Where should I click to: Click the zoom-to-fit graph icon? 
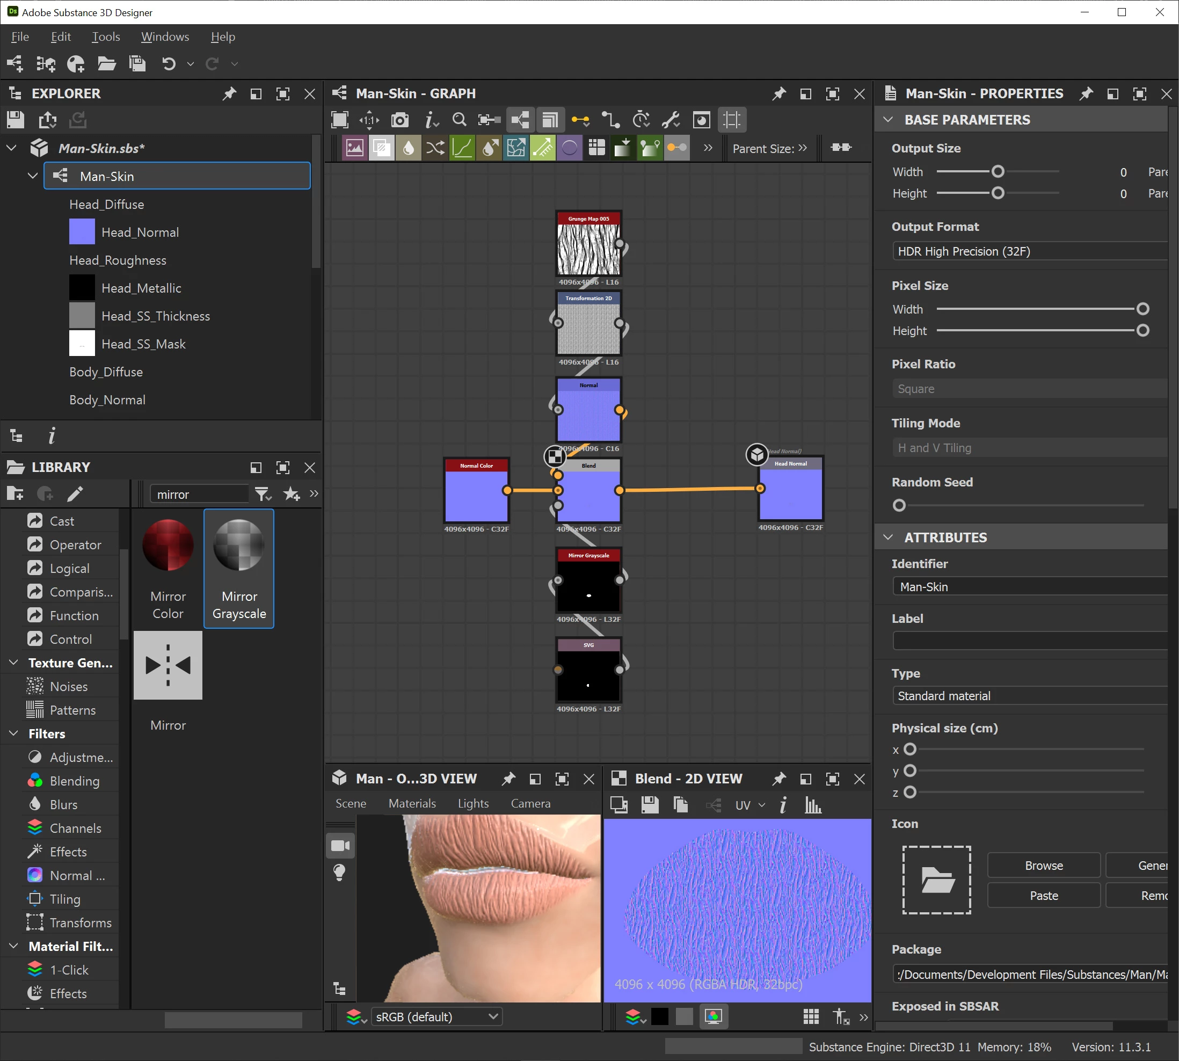pos(339,120)
